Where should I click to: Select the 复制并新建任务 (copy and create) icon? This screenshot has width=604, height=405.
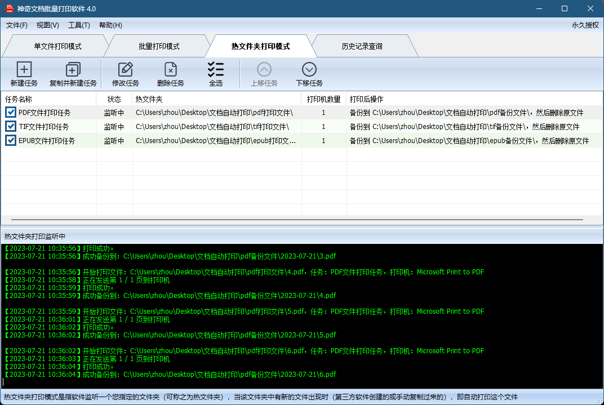pyautogui.click(x=72, y=74)
